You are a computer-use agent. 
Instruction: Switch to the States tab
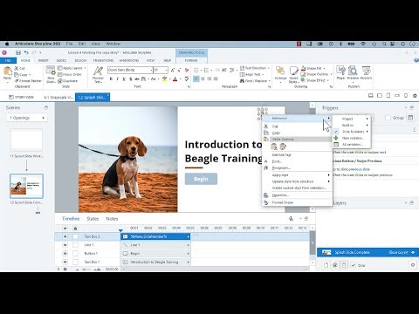pyautogui.click(x=93, y=219)
